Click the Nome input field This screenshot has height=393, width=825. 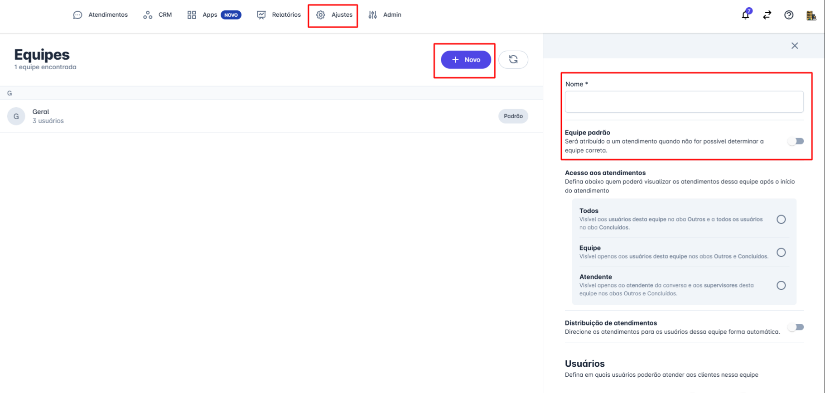684,102
